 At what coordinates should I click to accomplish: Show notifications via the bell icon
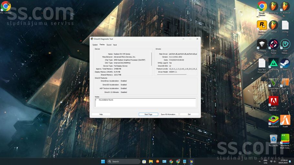[290, 161]
